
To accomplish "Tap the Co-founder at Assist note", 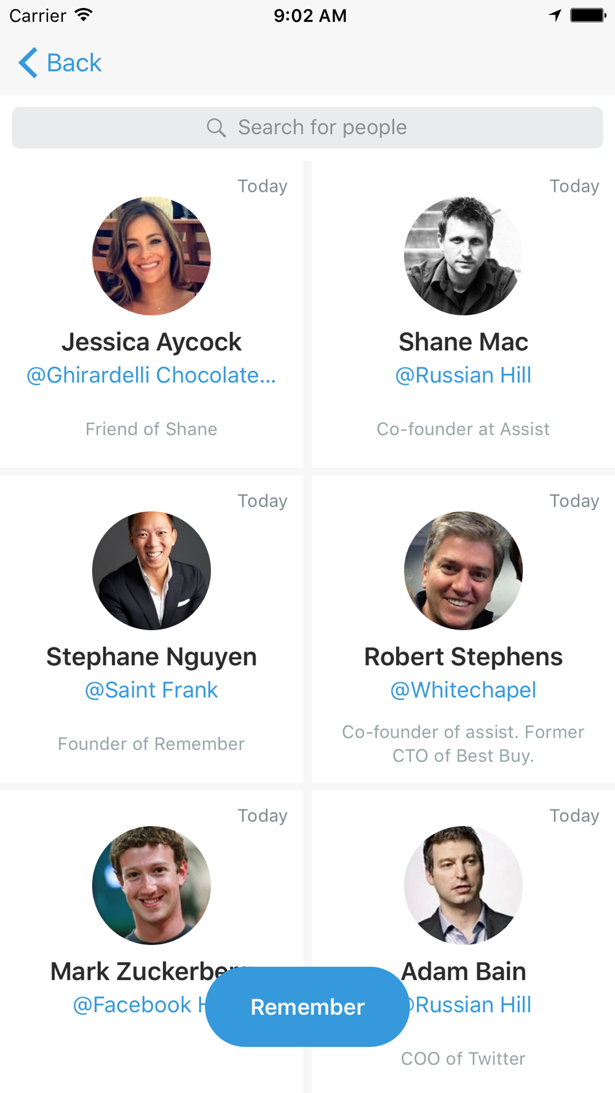I will point(463,429).
